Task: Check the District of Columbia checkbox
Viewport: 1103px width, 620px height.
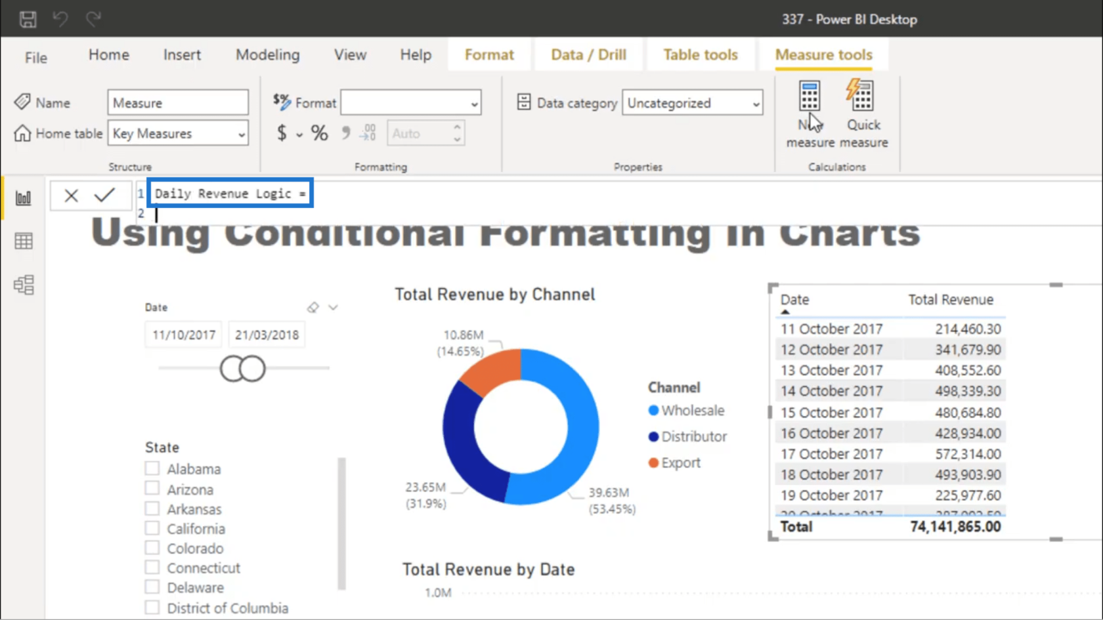Action: [x=152, y=608]
